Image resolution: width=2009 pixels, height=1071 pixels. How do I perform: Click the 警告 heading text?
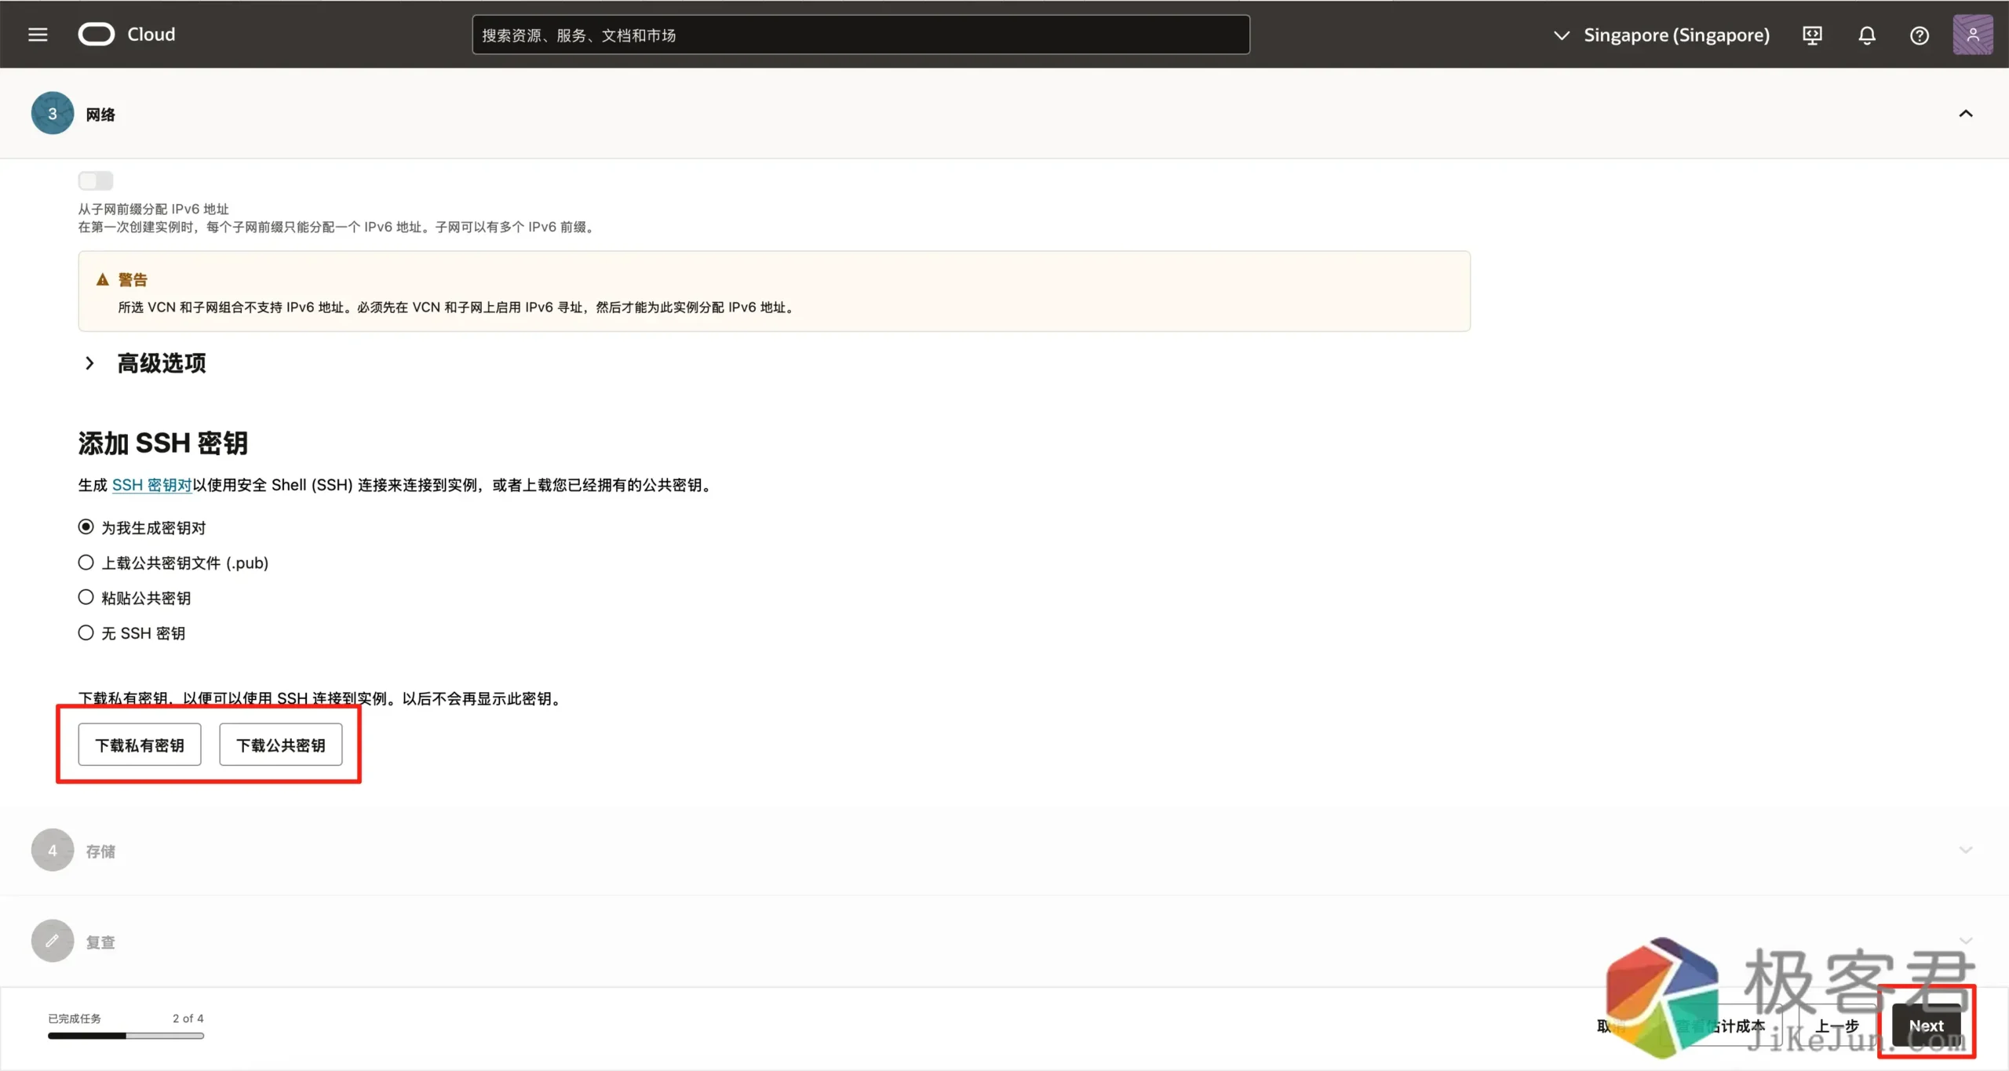pyautogui.click(x=133, y=279)
